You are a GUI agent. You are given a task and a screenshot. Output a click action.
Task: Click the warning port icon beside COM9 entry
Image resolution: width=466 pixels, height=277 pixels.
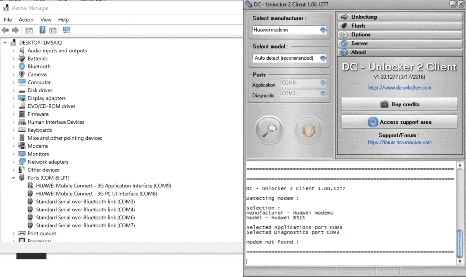30,186
